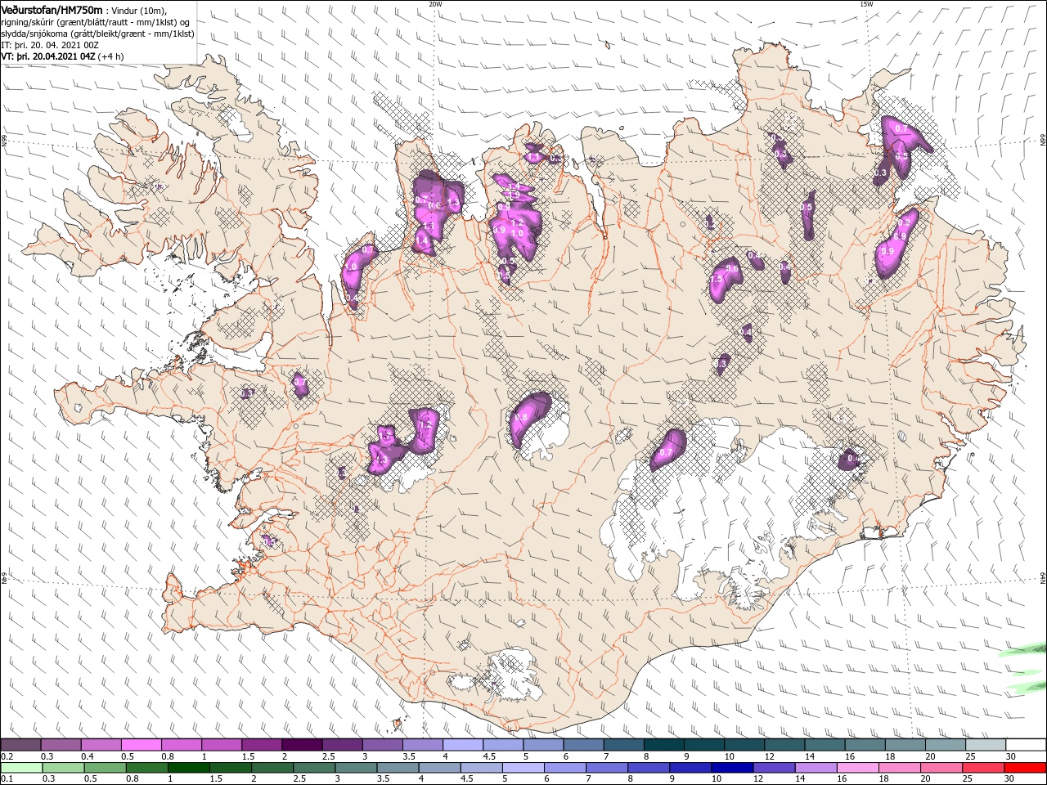Screen dimensions: 1047x785
Task: Pick the bright pink snow swatch at 0.5
Action: [x=141, y=746]
